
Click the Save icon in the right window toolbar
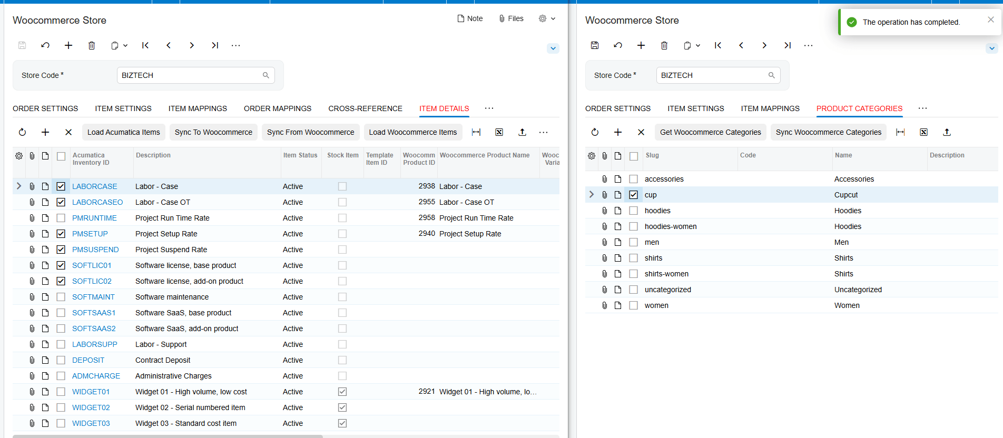click(595, 45)
